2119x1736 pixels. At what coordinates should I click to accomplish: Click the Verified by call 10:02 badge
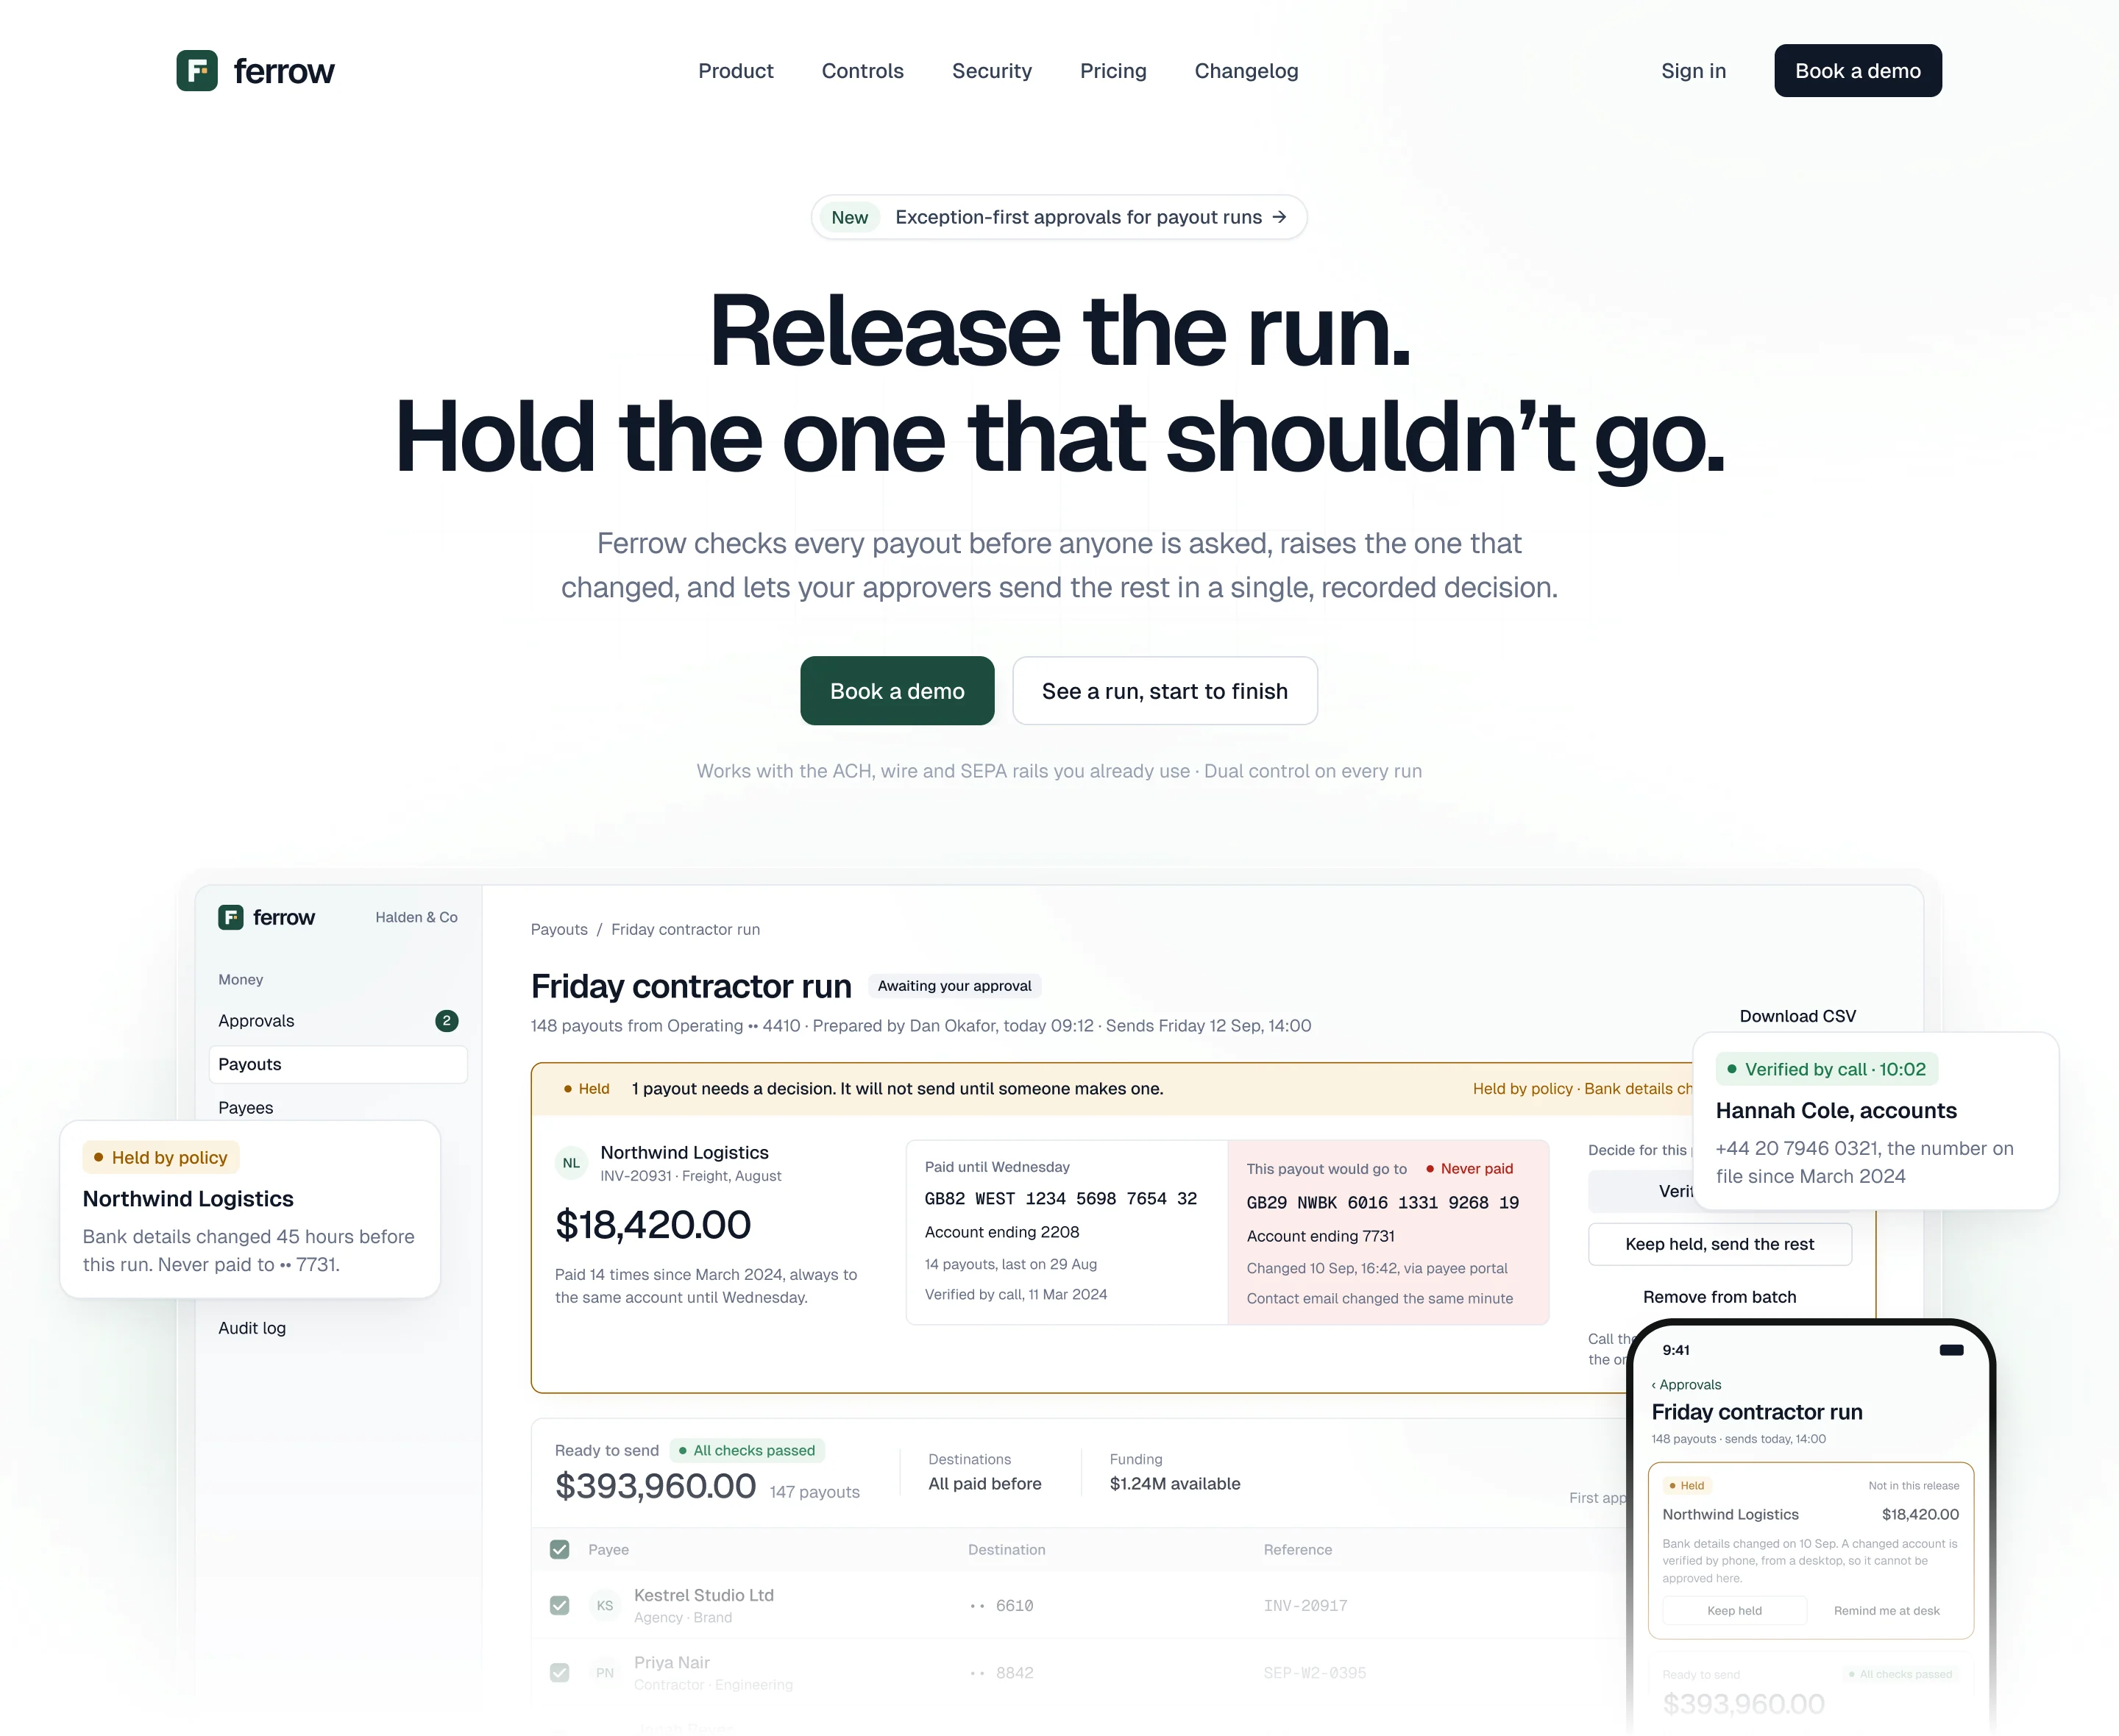tap(1826, 1069)
